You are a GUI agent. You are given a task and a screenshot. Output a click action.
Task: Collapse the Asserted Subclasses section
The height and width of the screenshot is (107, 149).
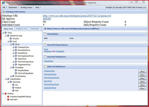(x=145, y=57)
